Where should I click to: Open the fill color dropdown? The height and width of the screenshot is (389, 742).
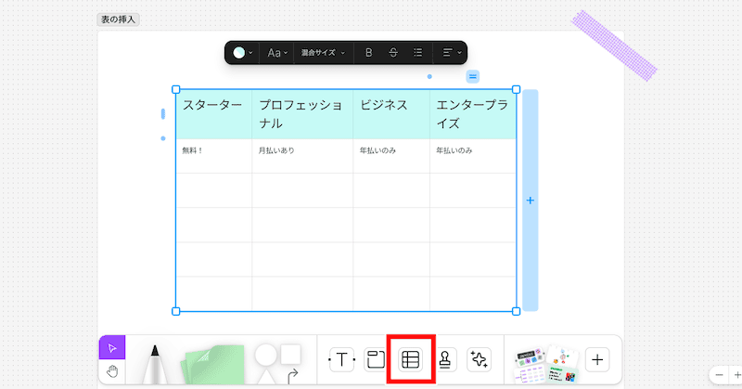243,53
